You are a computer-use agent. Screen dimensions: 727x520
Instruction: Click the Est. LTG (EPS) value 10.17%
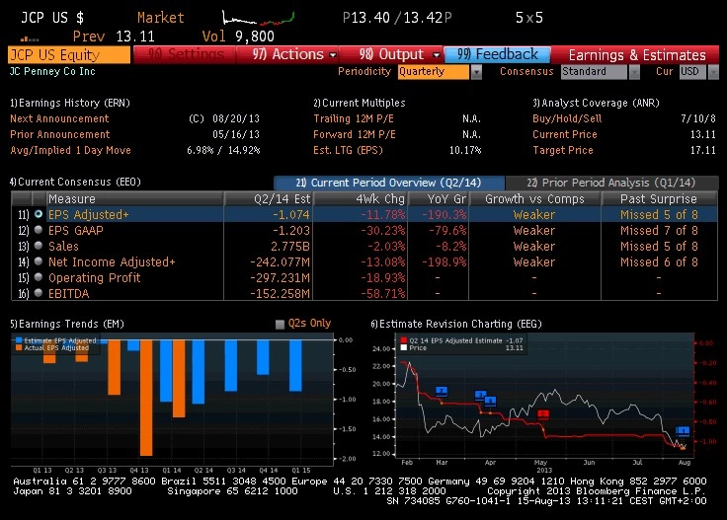465,150
